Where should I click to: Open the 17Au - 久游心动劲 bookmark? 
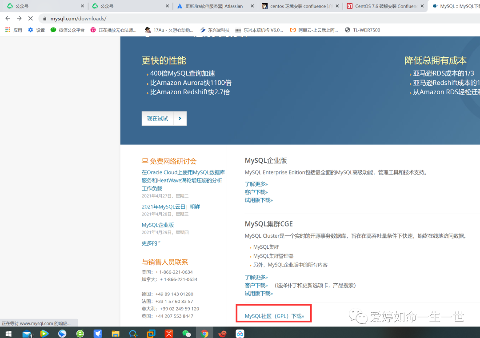169,30
